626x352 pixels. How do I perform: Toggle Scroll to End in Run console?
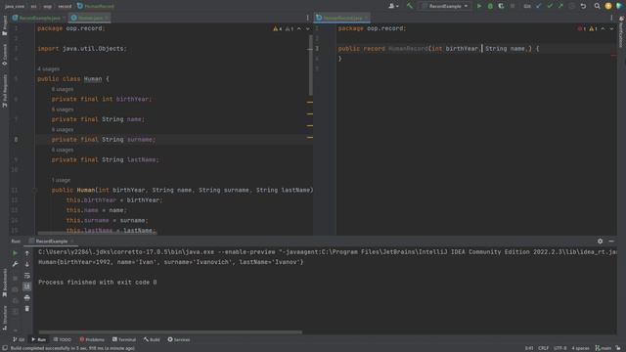[x=26, y=286]
